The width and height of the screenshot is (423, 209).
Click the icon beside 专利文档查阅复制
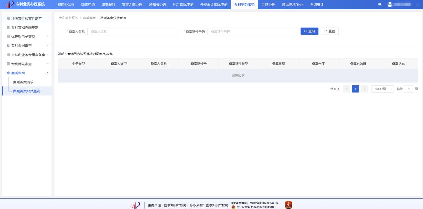[8, 27]
